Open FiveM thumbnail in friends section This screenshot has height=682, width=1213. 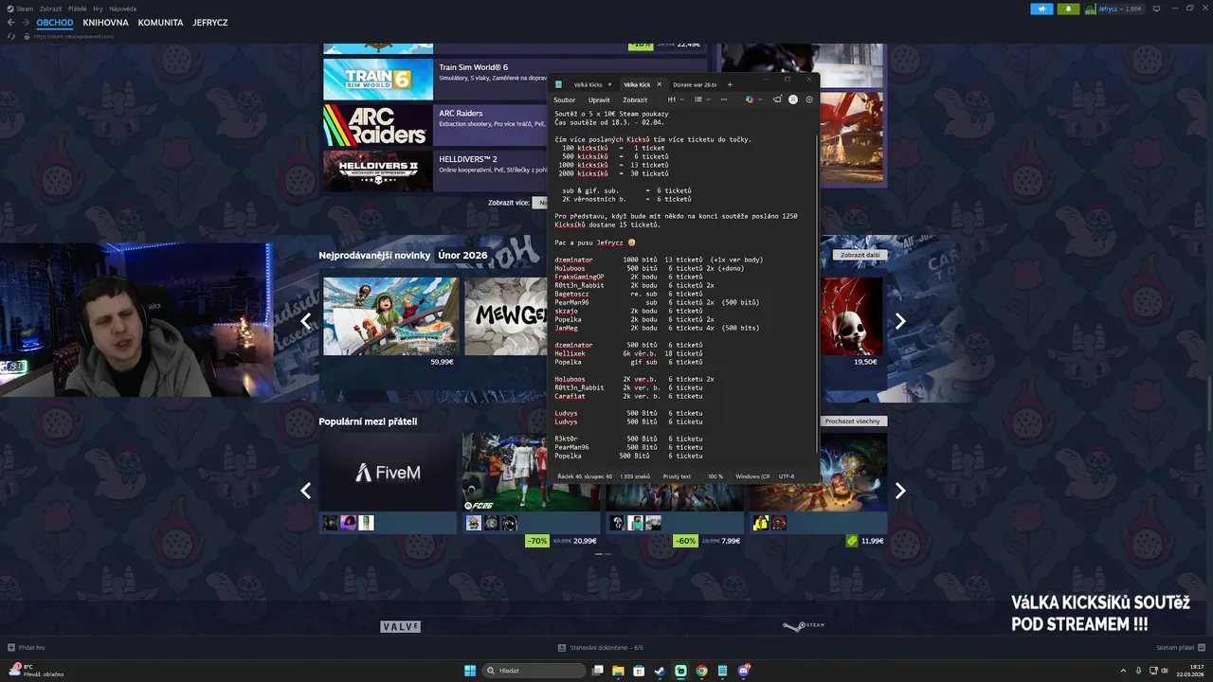[x=389, y=472]
